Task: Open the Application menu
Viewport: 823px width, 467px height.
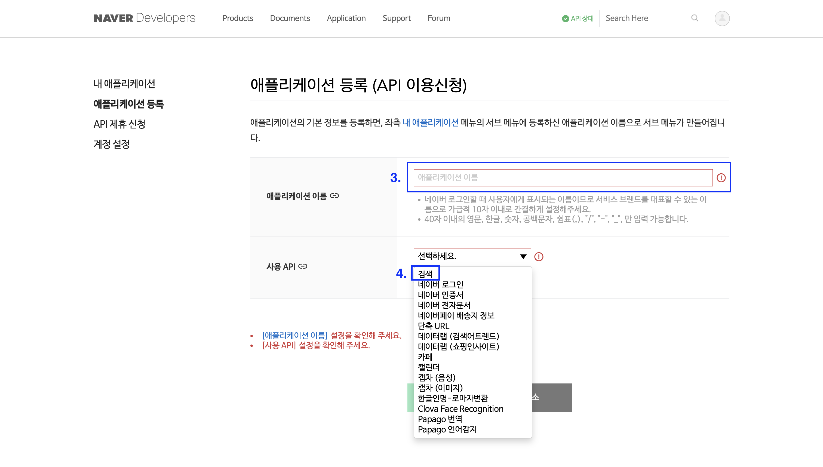Action: [x=346, y=18]
